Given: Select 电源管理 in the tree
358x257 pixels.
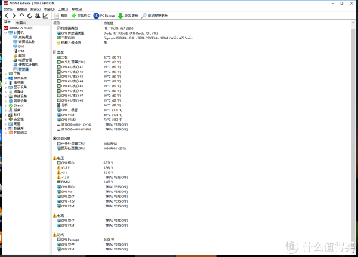Looking at the screenshot, I should 24,60.
